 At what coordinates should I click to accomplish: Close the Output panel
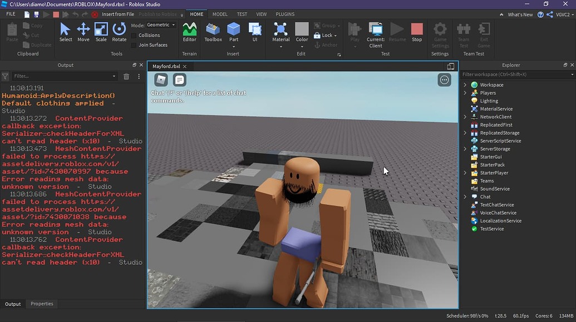pos(141,65)
